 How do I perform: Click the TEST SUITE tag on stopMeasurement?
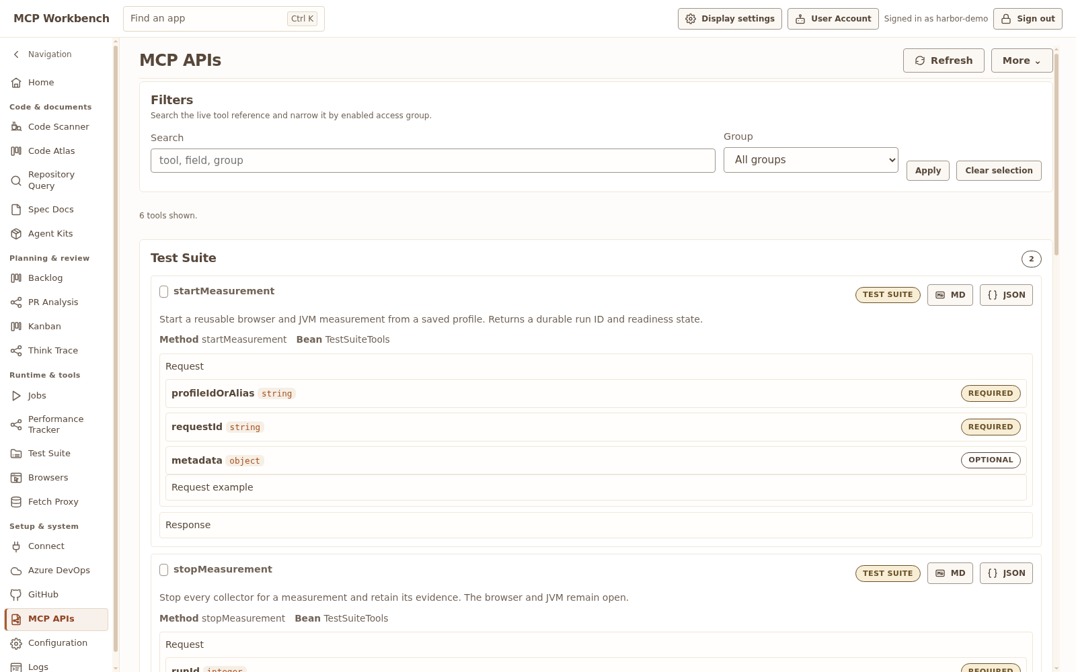pyautogui.click(x=888, y=573)
